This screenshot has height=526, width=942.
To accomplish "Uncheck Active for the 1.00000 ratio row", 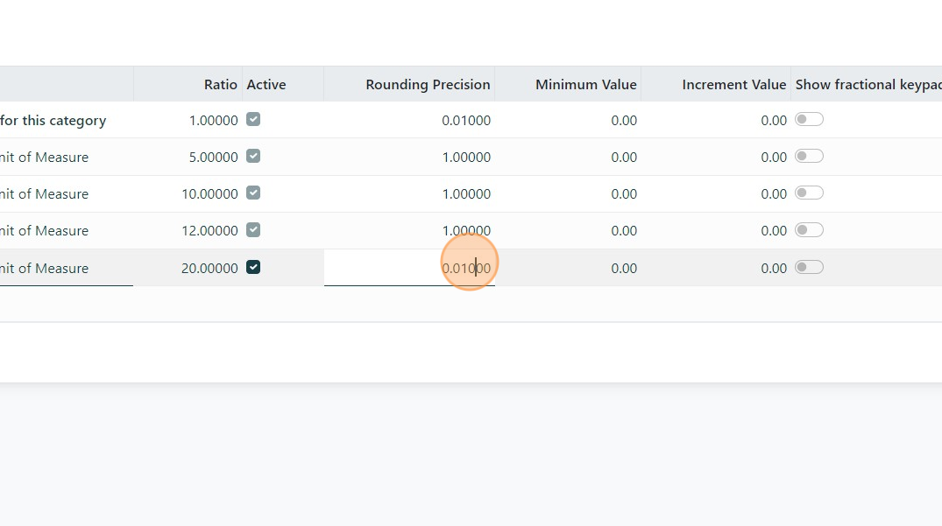I will [253, 119].
